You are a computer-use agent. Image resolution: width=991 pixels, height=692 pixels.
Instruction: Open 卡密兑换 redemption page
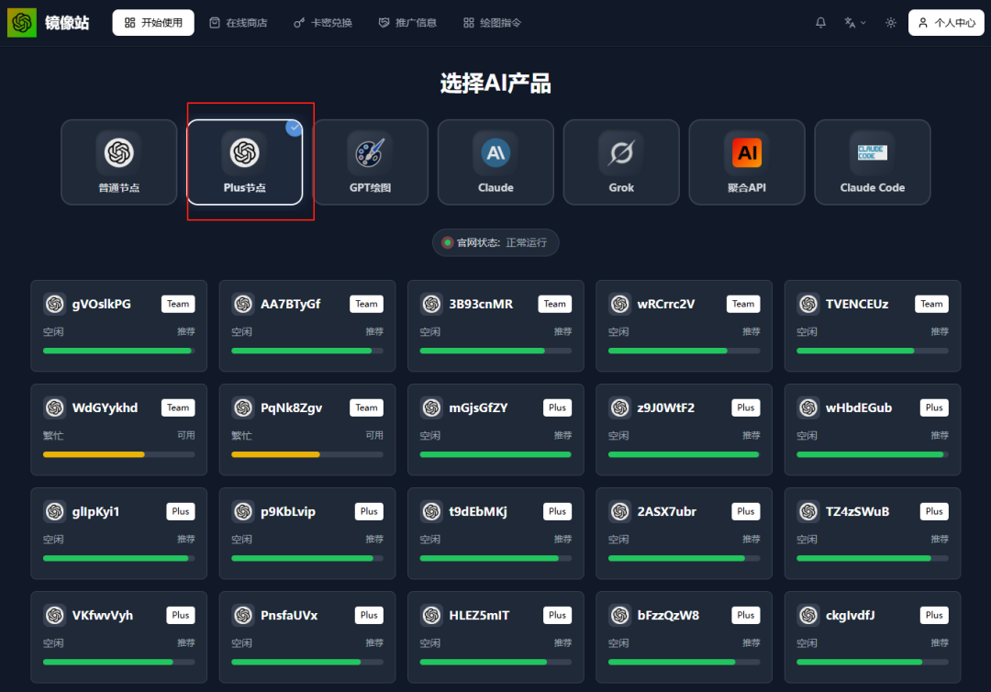[x=323, y=23]
